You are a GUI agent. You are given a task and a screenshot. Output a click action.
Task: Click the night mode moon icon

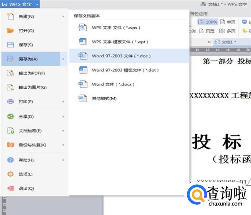(x=244, y=31)
